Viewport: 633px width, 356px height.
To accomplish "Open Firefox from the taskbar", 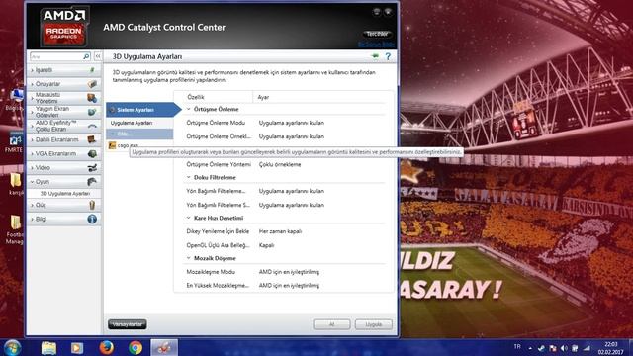I will point(106,347).
